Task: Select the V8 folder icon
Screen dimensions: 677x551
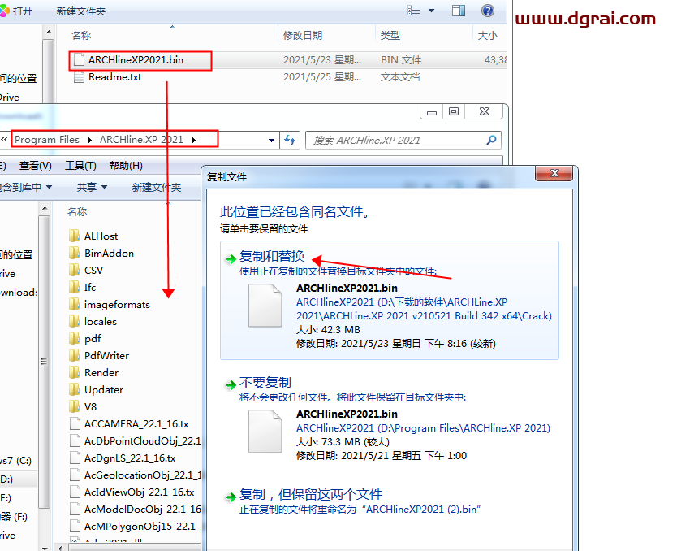Action: point(74,406)
